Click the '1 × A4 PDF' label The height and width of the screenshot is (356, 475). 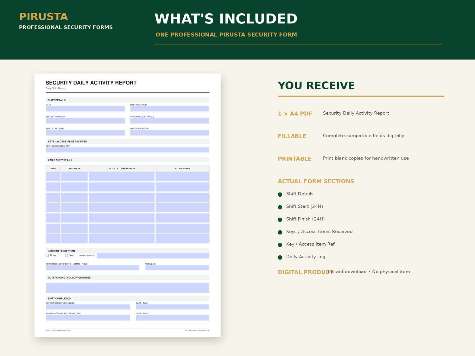295,114
